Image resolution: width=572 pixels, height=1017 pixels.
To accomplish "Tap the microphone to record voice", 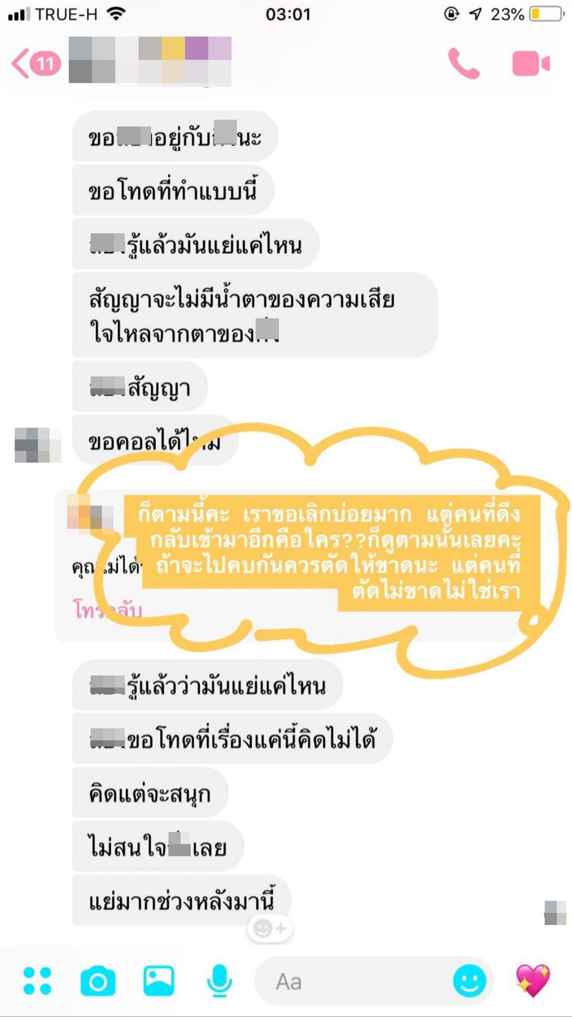I will point(219,980).
